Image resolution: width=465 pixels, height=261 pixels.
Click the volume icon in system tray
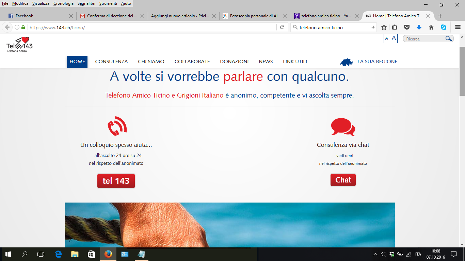383,254
